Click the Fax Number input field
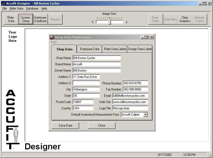213x158 pixels. (135, 89)
